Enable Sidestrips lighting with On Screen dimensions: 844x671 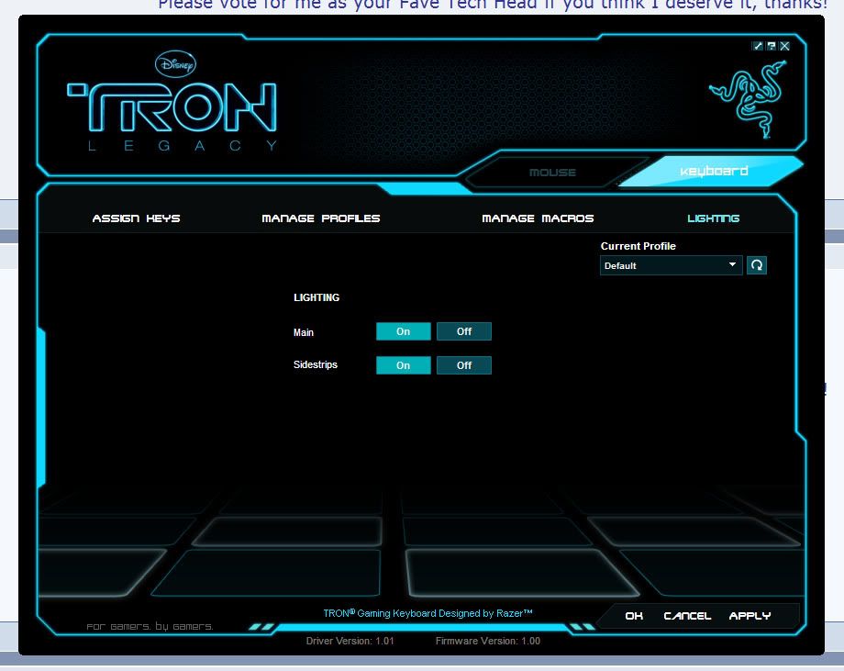click(403, 365)
